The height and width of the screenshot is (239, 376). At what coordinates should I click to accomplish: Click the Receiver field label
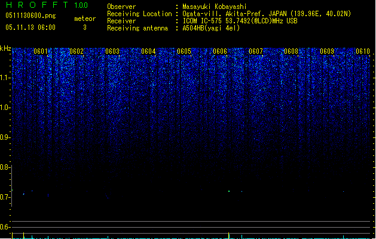(121, 21)
